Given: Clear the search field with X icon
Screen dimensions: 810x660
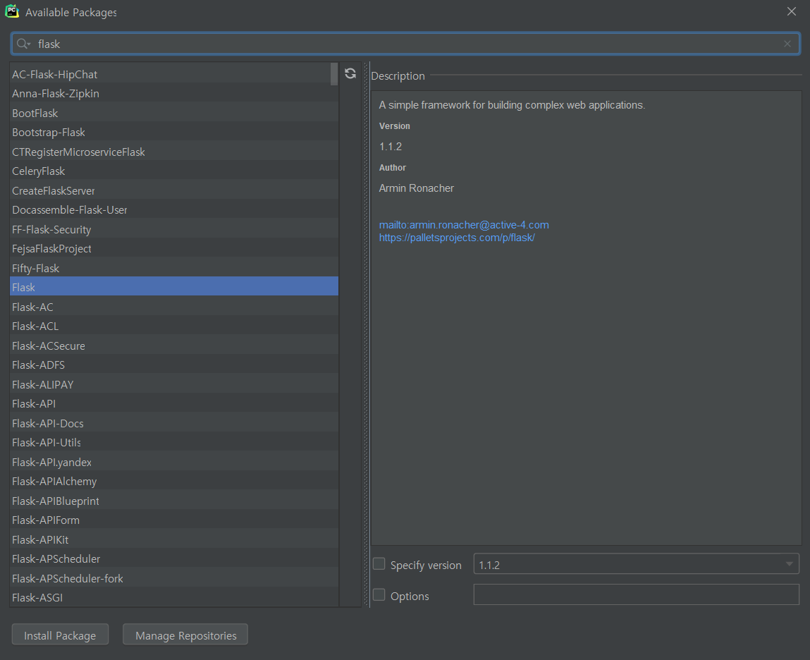Looking at the screenshot, I should coord(787,44).
